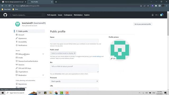This screenshot has width=169, height=95.
Task: Open Repositories settings
Action: [22, 84]
